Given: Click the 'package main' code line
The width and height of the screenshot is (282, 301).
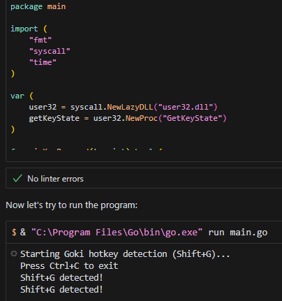Looking at the screenshot, I should pyautogui.click(x=38, y=6).
